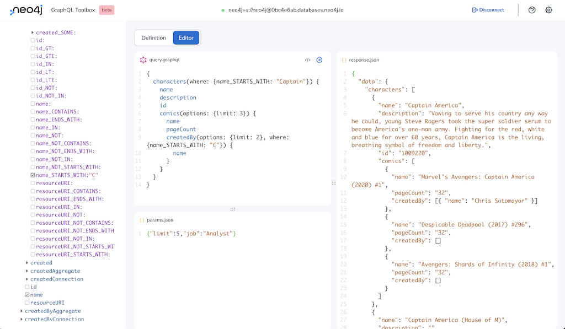565x329 pixels.
Task: Toggle the resourceURI_CONTAINS: checkbox
Action: 33,191
